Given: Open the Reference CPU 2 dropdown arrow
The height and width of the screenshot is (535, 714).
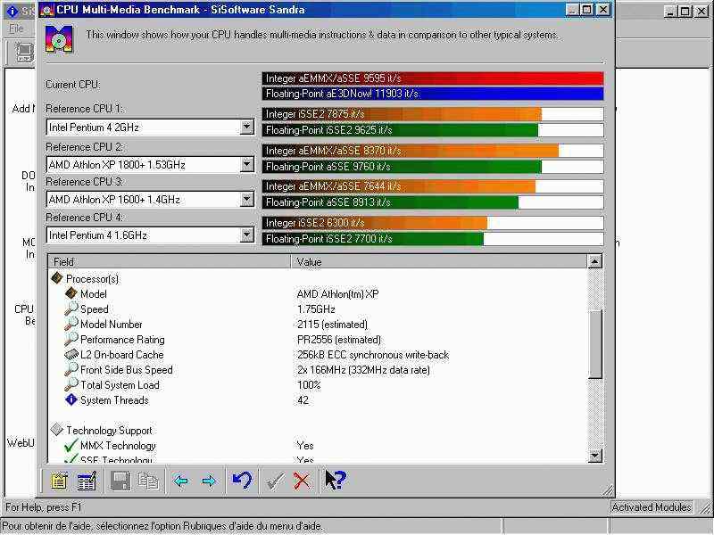Looking at the screenshot, I should click(x=246, y=164).
